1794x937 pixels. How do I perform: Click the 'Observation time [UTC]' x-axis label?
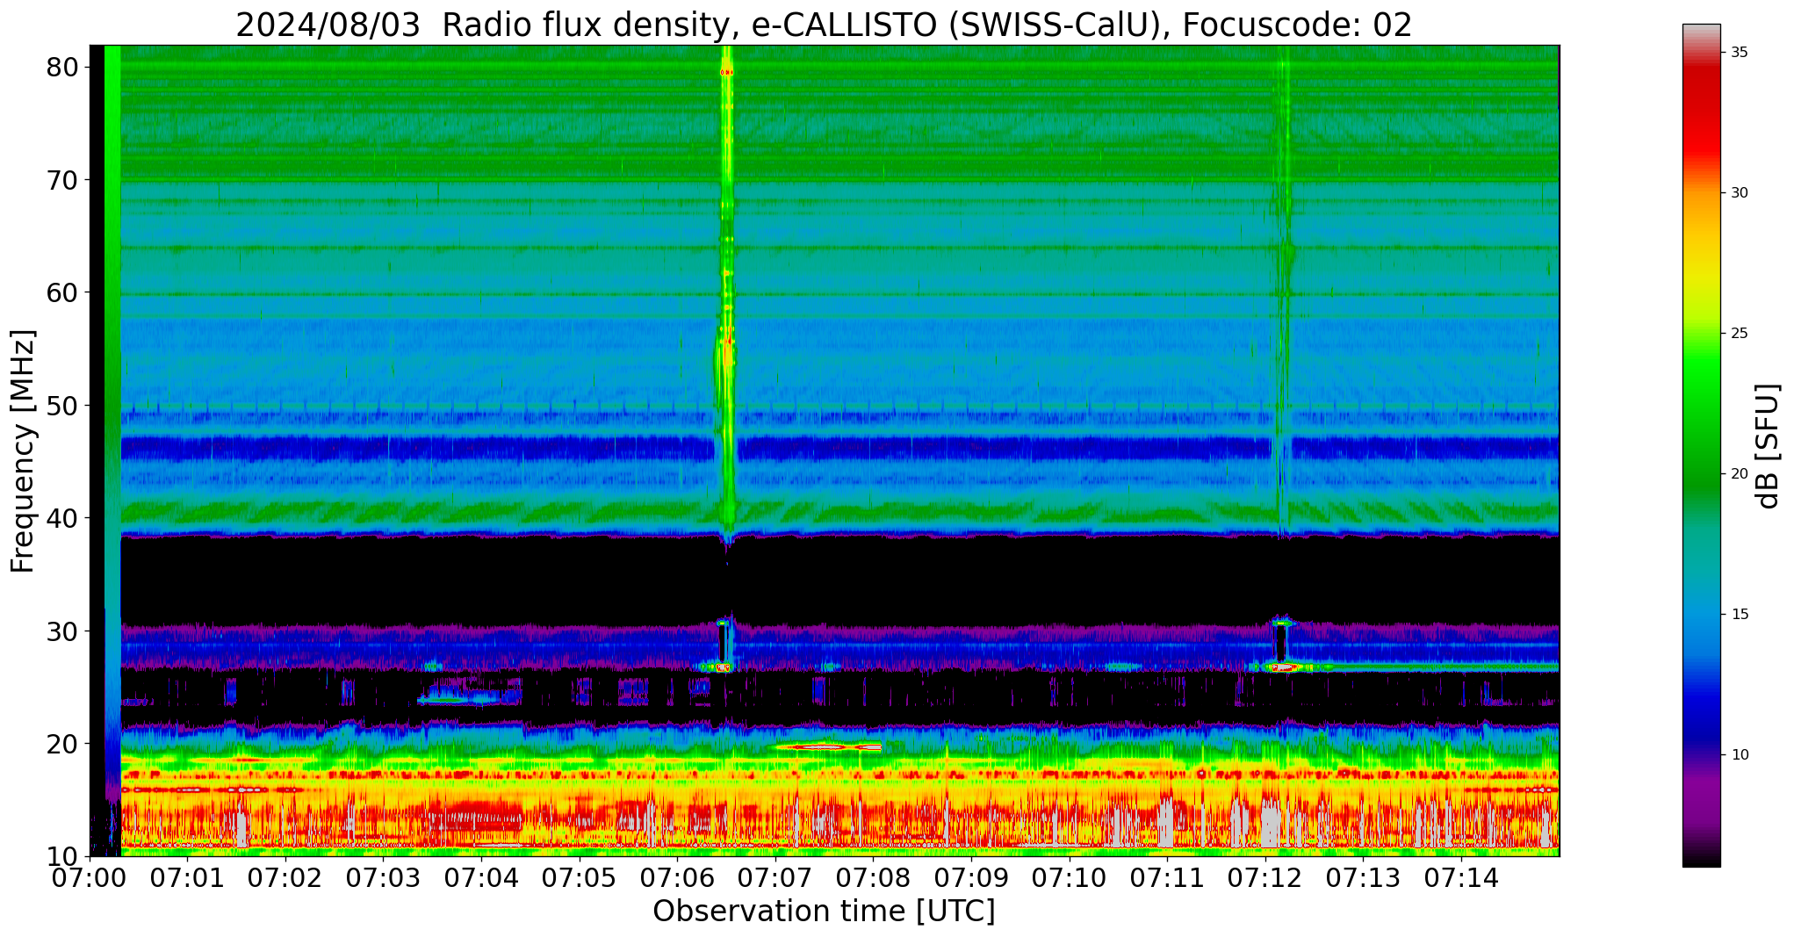(x=824, y=912)
